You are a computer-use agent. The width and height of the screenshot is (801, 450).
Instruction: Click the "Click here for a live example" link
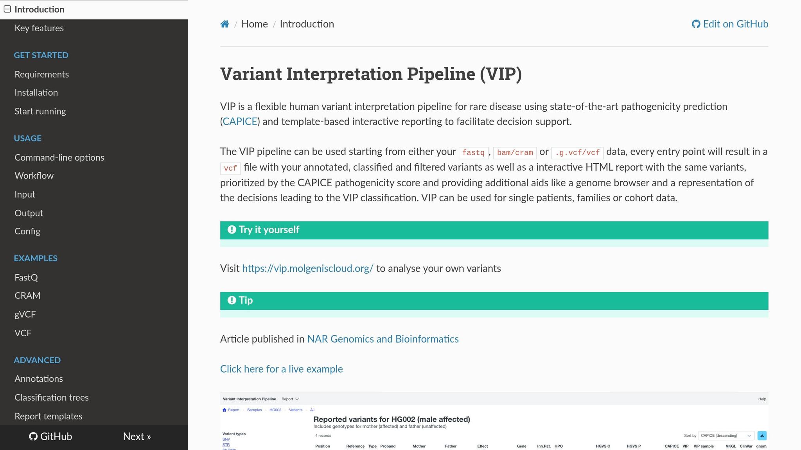pyautogui.click(x=281, y=369)
